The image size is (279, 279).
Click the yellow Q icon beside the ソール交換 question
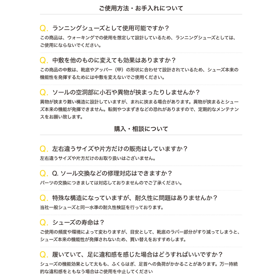[44, 173]
